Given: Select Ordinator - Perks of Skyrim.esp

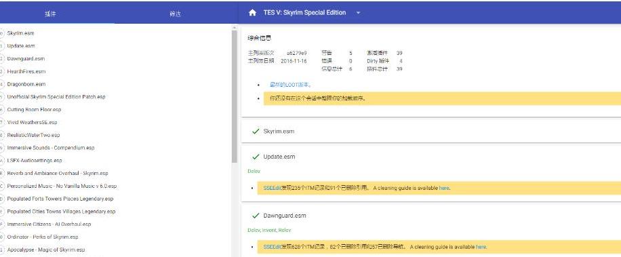Looking at the screenshot, I should [43, 237].
